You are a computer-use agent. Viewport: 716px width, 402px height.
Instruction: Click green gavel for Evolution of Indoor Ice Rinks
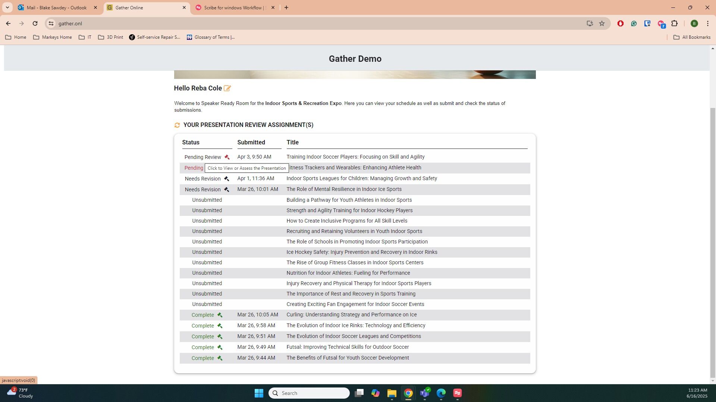[x=220, y=326]
